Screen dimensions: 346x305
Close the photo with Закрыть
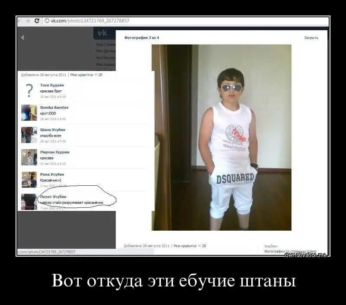pos(311,38)
